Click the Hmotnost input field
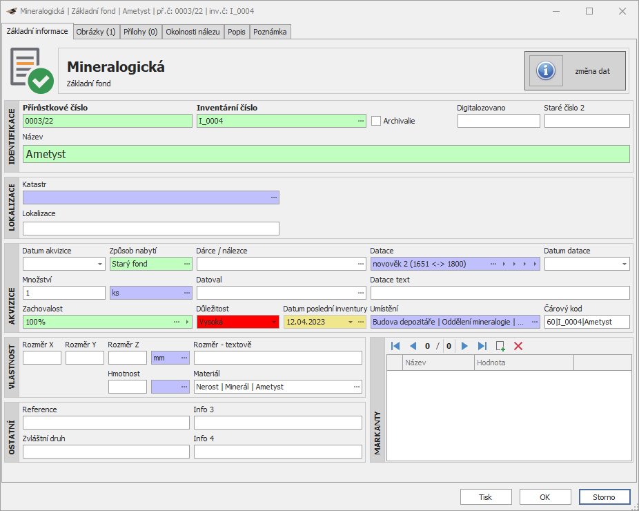639x511 pixels. tap(128, 387)
